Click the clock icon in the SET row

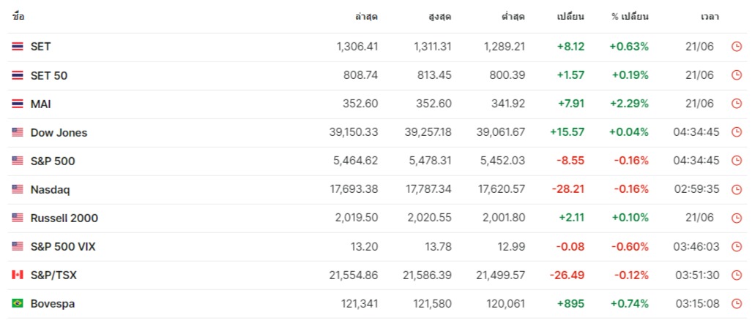tap(737, 47)
